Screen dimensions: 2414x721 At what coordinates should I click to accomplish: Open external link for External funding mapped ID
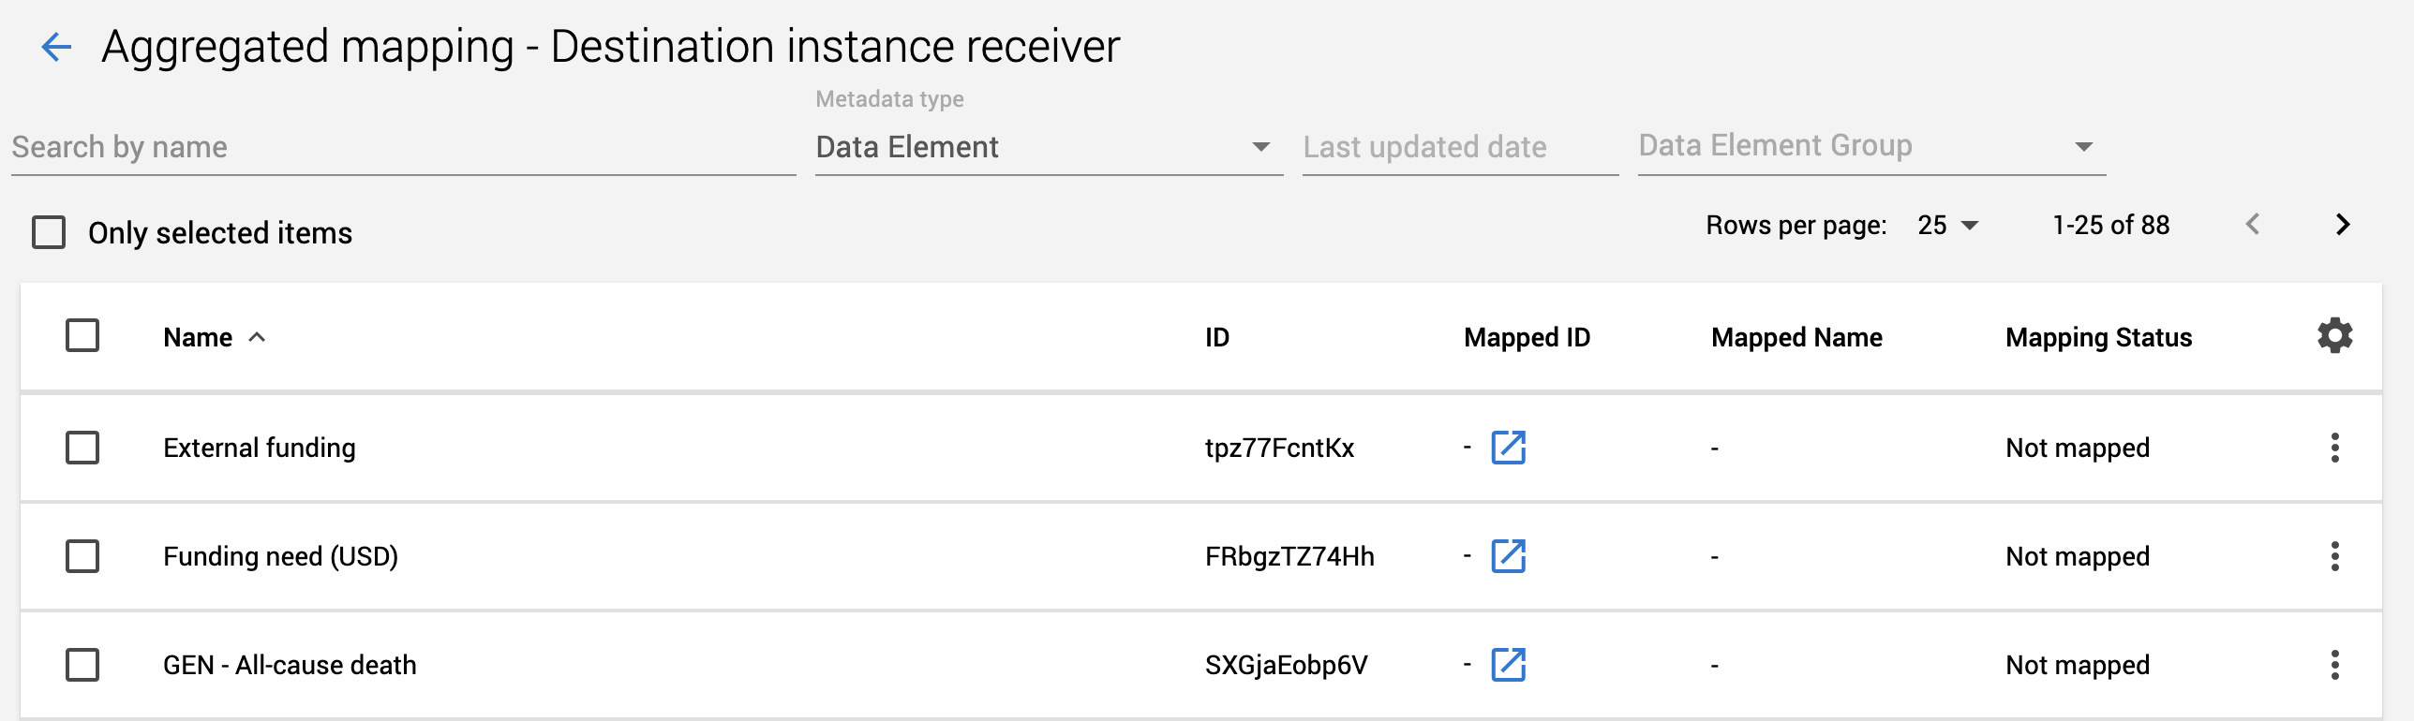(x=1510, y=449)
